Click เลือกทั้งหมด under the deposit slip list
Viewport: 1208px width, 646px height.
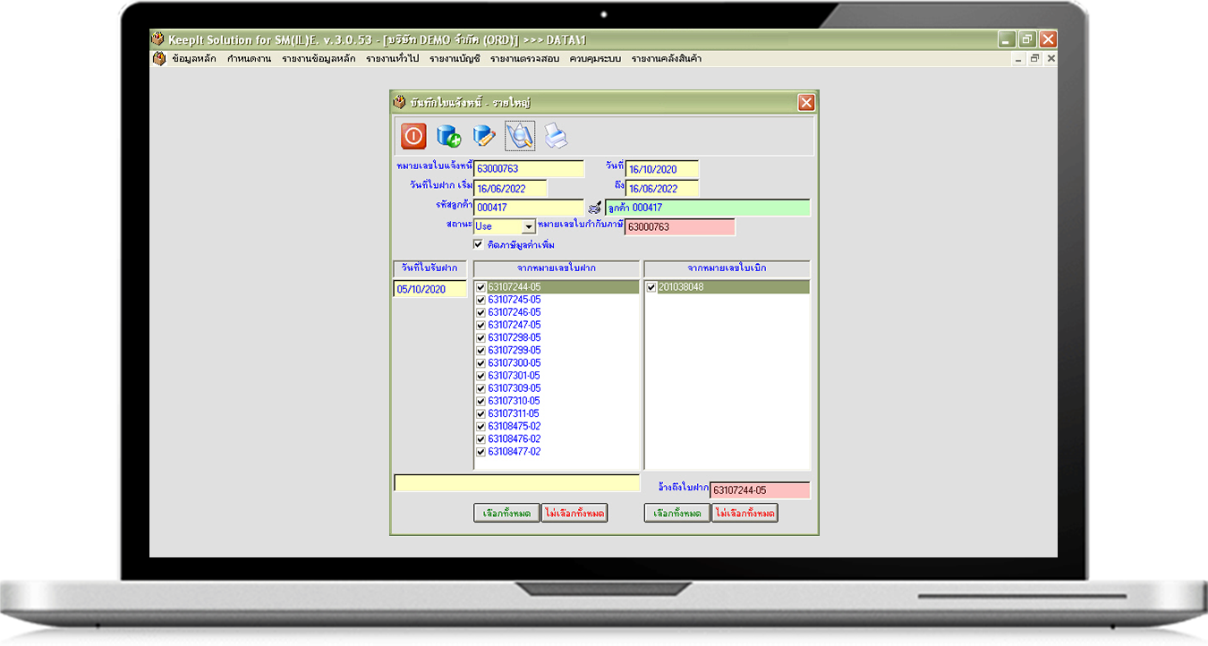[x=506, y=514]
